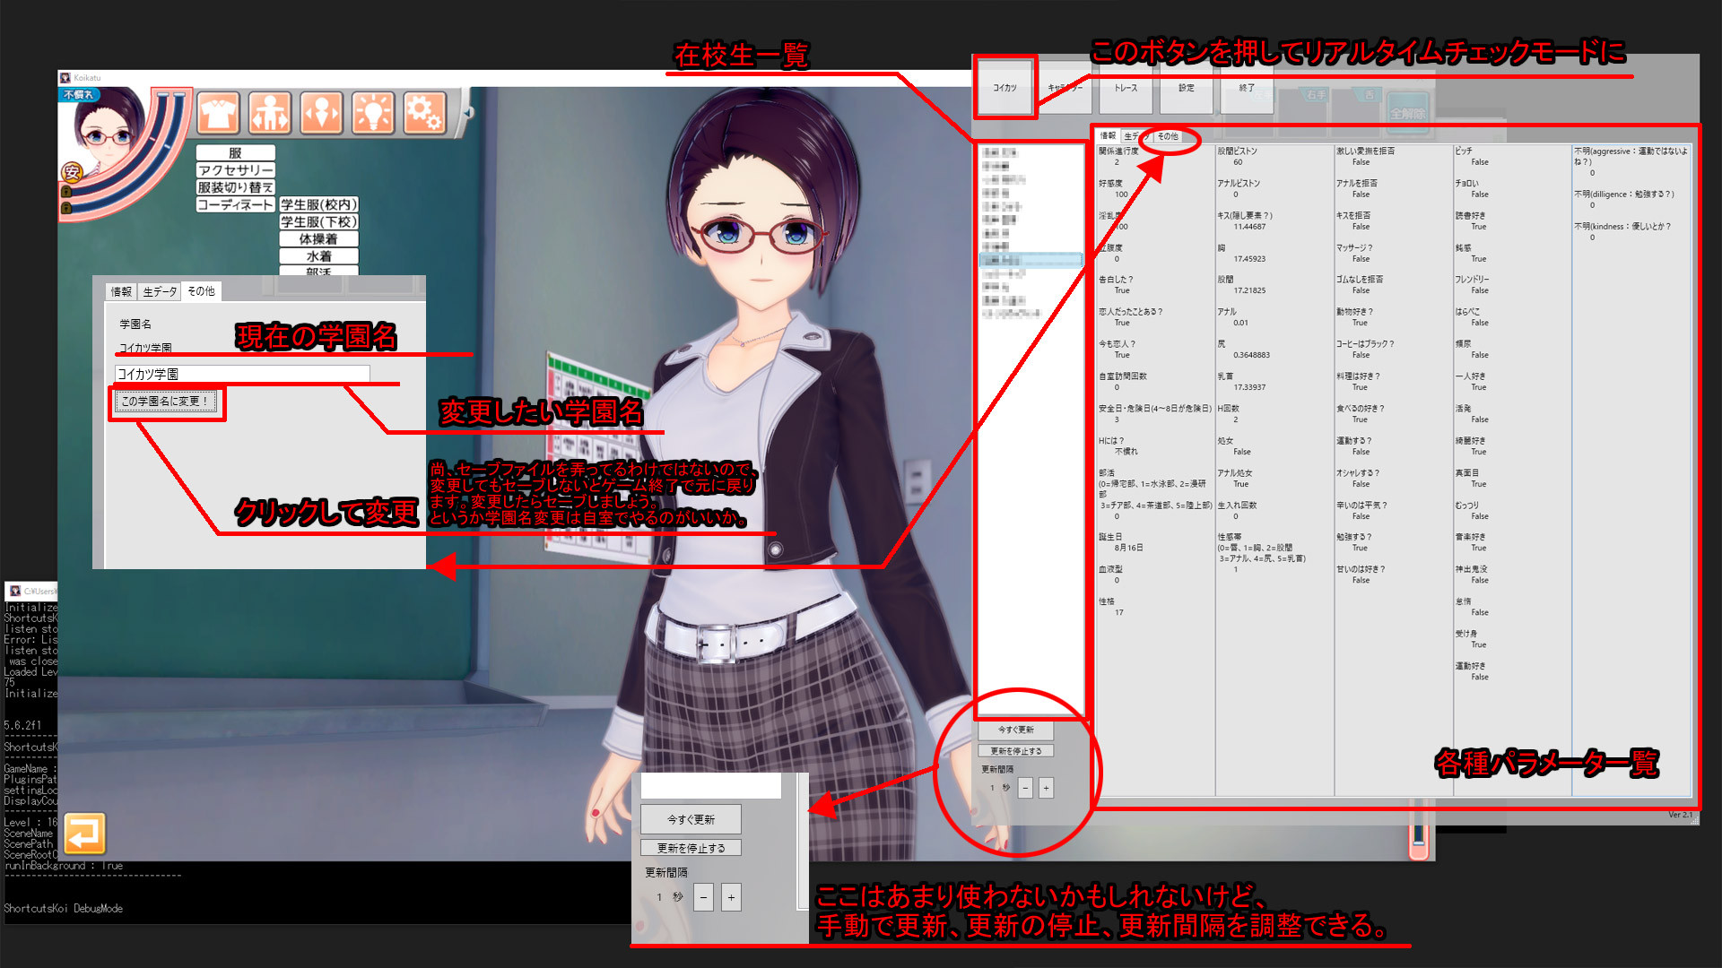The height and width of the screenshot is (968, 1722).
Task: Click the Ver 2.1 version text
Action: pos(1680,815)
